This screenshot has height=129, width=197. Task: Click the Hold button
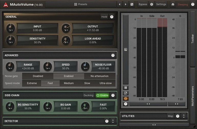104,17
